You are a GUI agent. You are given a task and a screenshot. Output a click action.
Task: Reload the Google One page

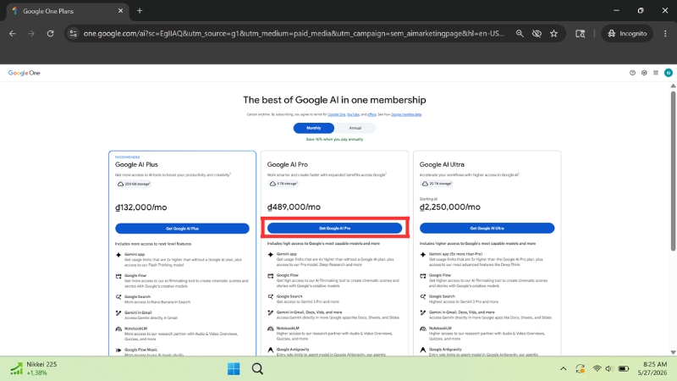pos(50,33)
